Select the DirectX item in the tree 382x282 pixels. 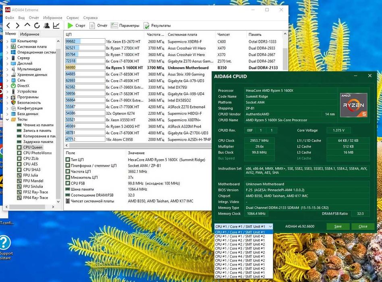click(23, 86)
